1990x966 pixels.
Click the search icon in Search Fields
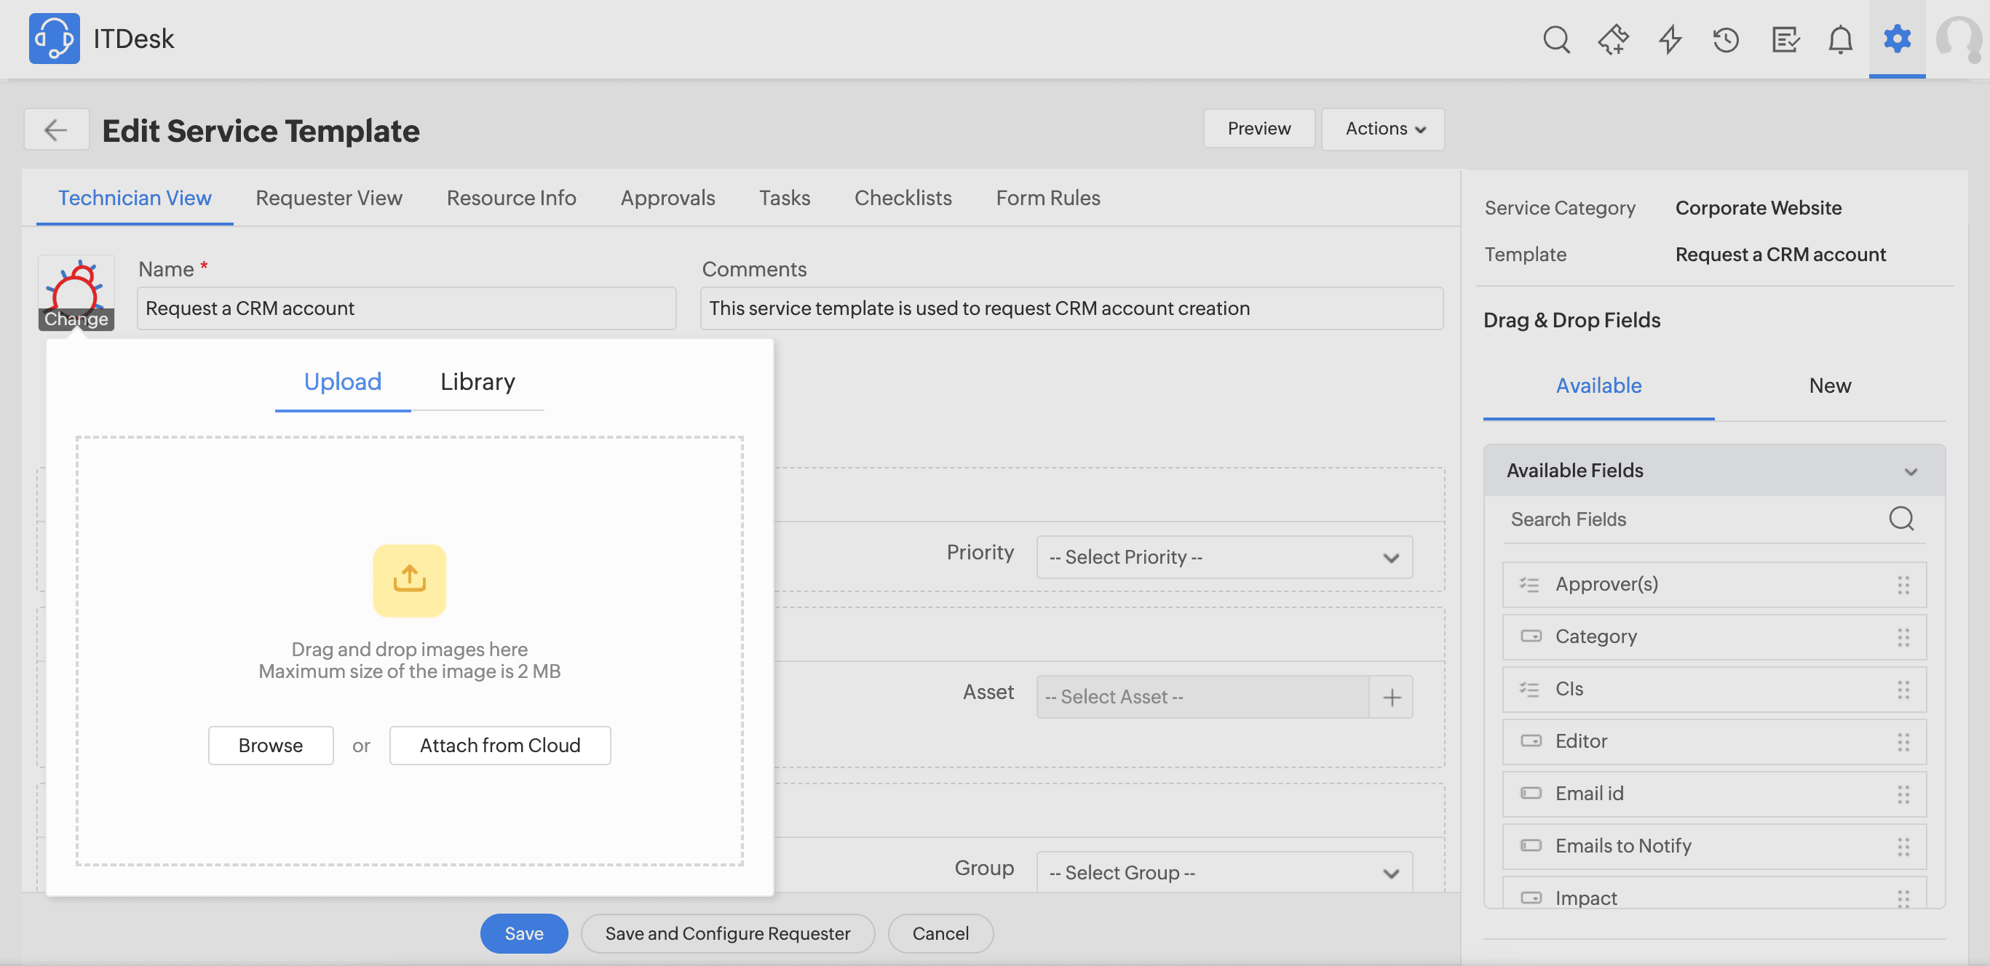pos(1900,519)
